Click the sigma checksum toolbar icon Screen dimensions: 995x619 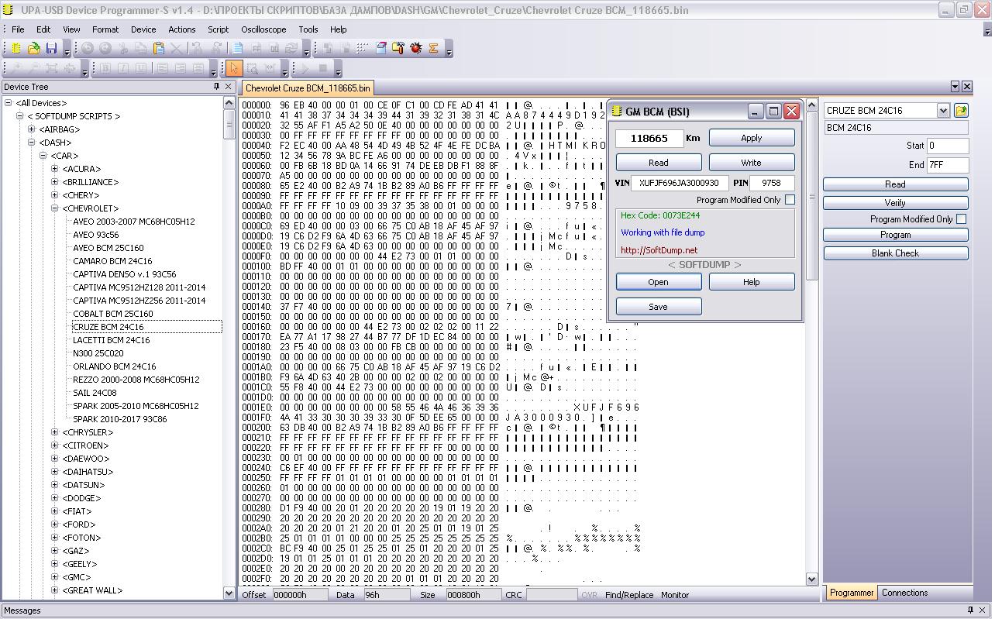tap(434, 48)
